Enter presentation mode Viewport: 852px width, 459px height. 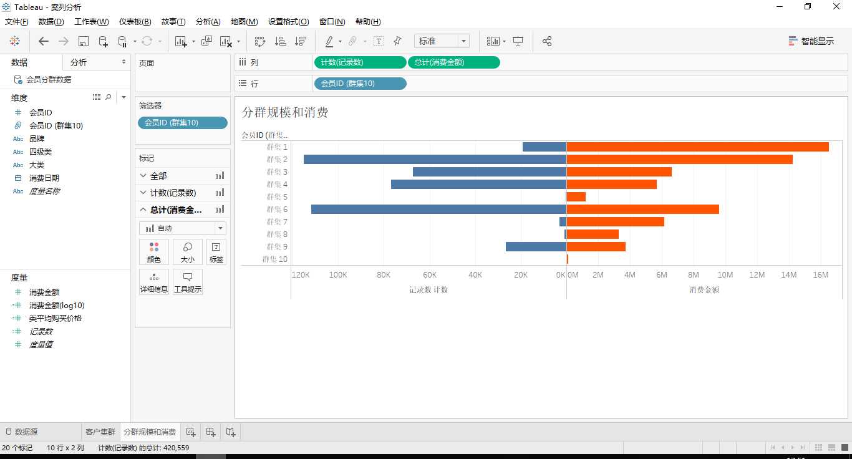518,41
